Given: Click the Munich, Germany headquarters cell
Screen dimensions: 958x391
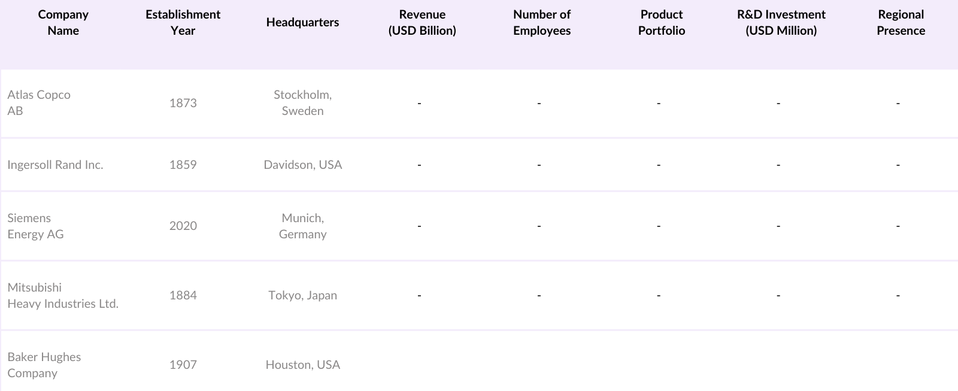Looking at the screenshot, I should point(302,226).
